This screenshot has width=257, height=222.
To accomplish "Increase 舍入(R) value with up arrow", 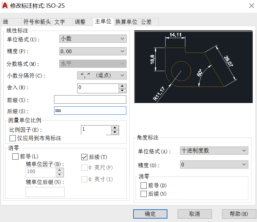I will 122,86.
